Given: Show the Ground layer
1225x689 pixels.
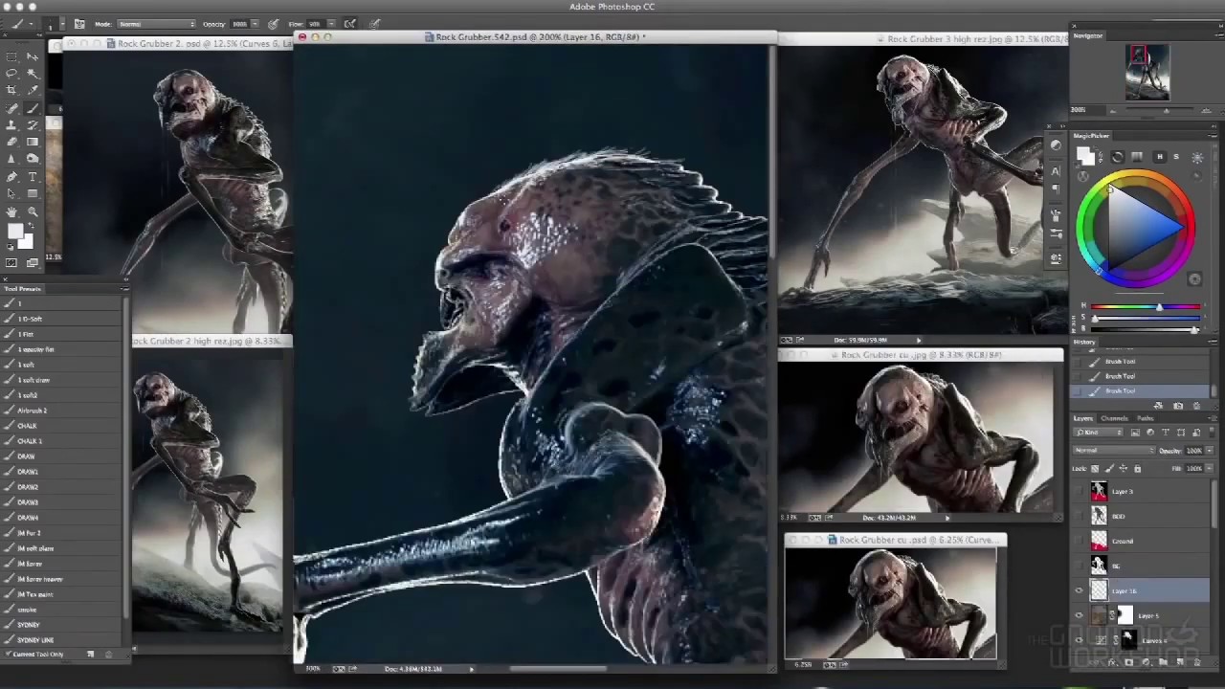Looking at the screenshot, I should point(1079,541).
